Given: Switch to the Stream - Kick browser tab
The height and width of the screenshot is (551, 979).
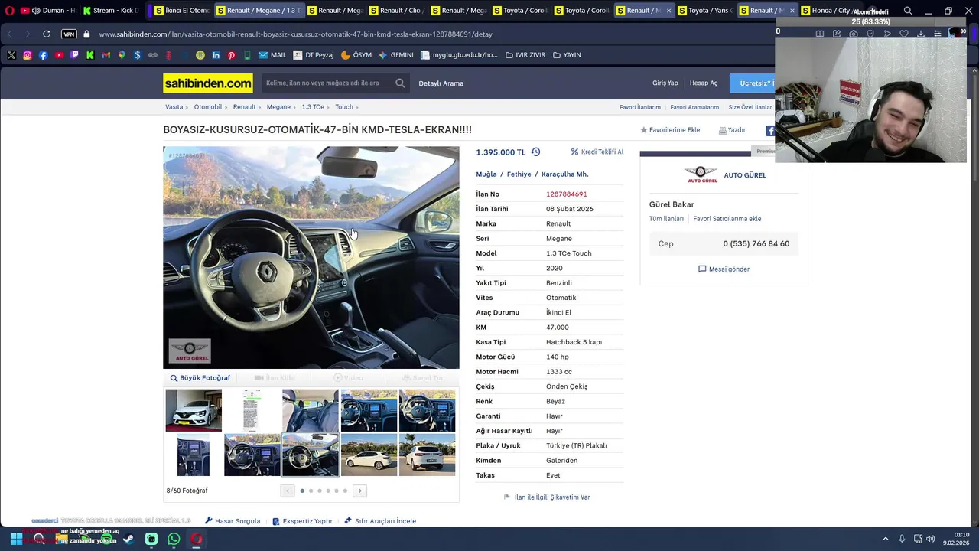Looking at the screenshot, I should pyautogui.click(x=111, y=11).
